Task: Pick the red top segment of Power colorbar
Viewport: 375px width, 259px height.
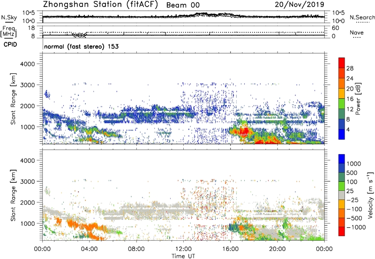Action: coord(342,63)
